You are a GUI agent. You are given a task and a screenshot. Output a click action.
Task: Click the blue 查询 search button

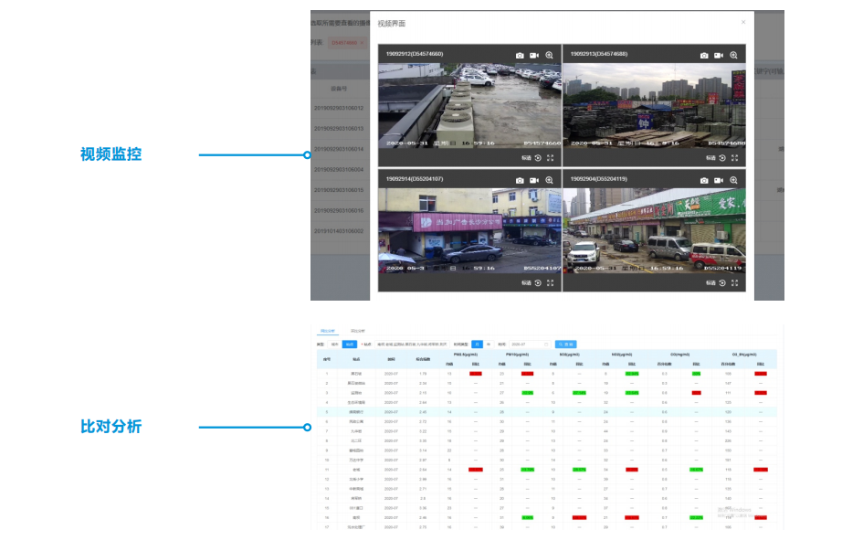click(x=566, y=344)
